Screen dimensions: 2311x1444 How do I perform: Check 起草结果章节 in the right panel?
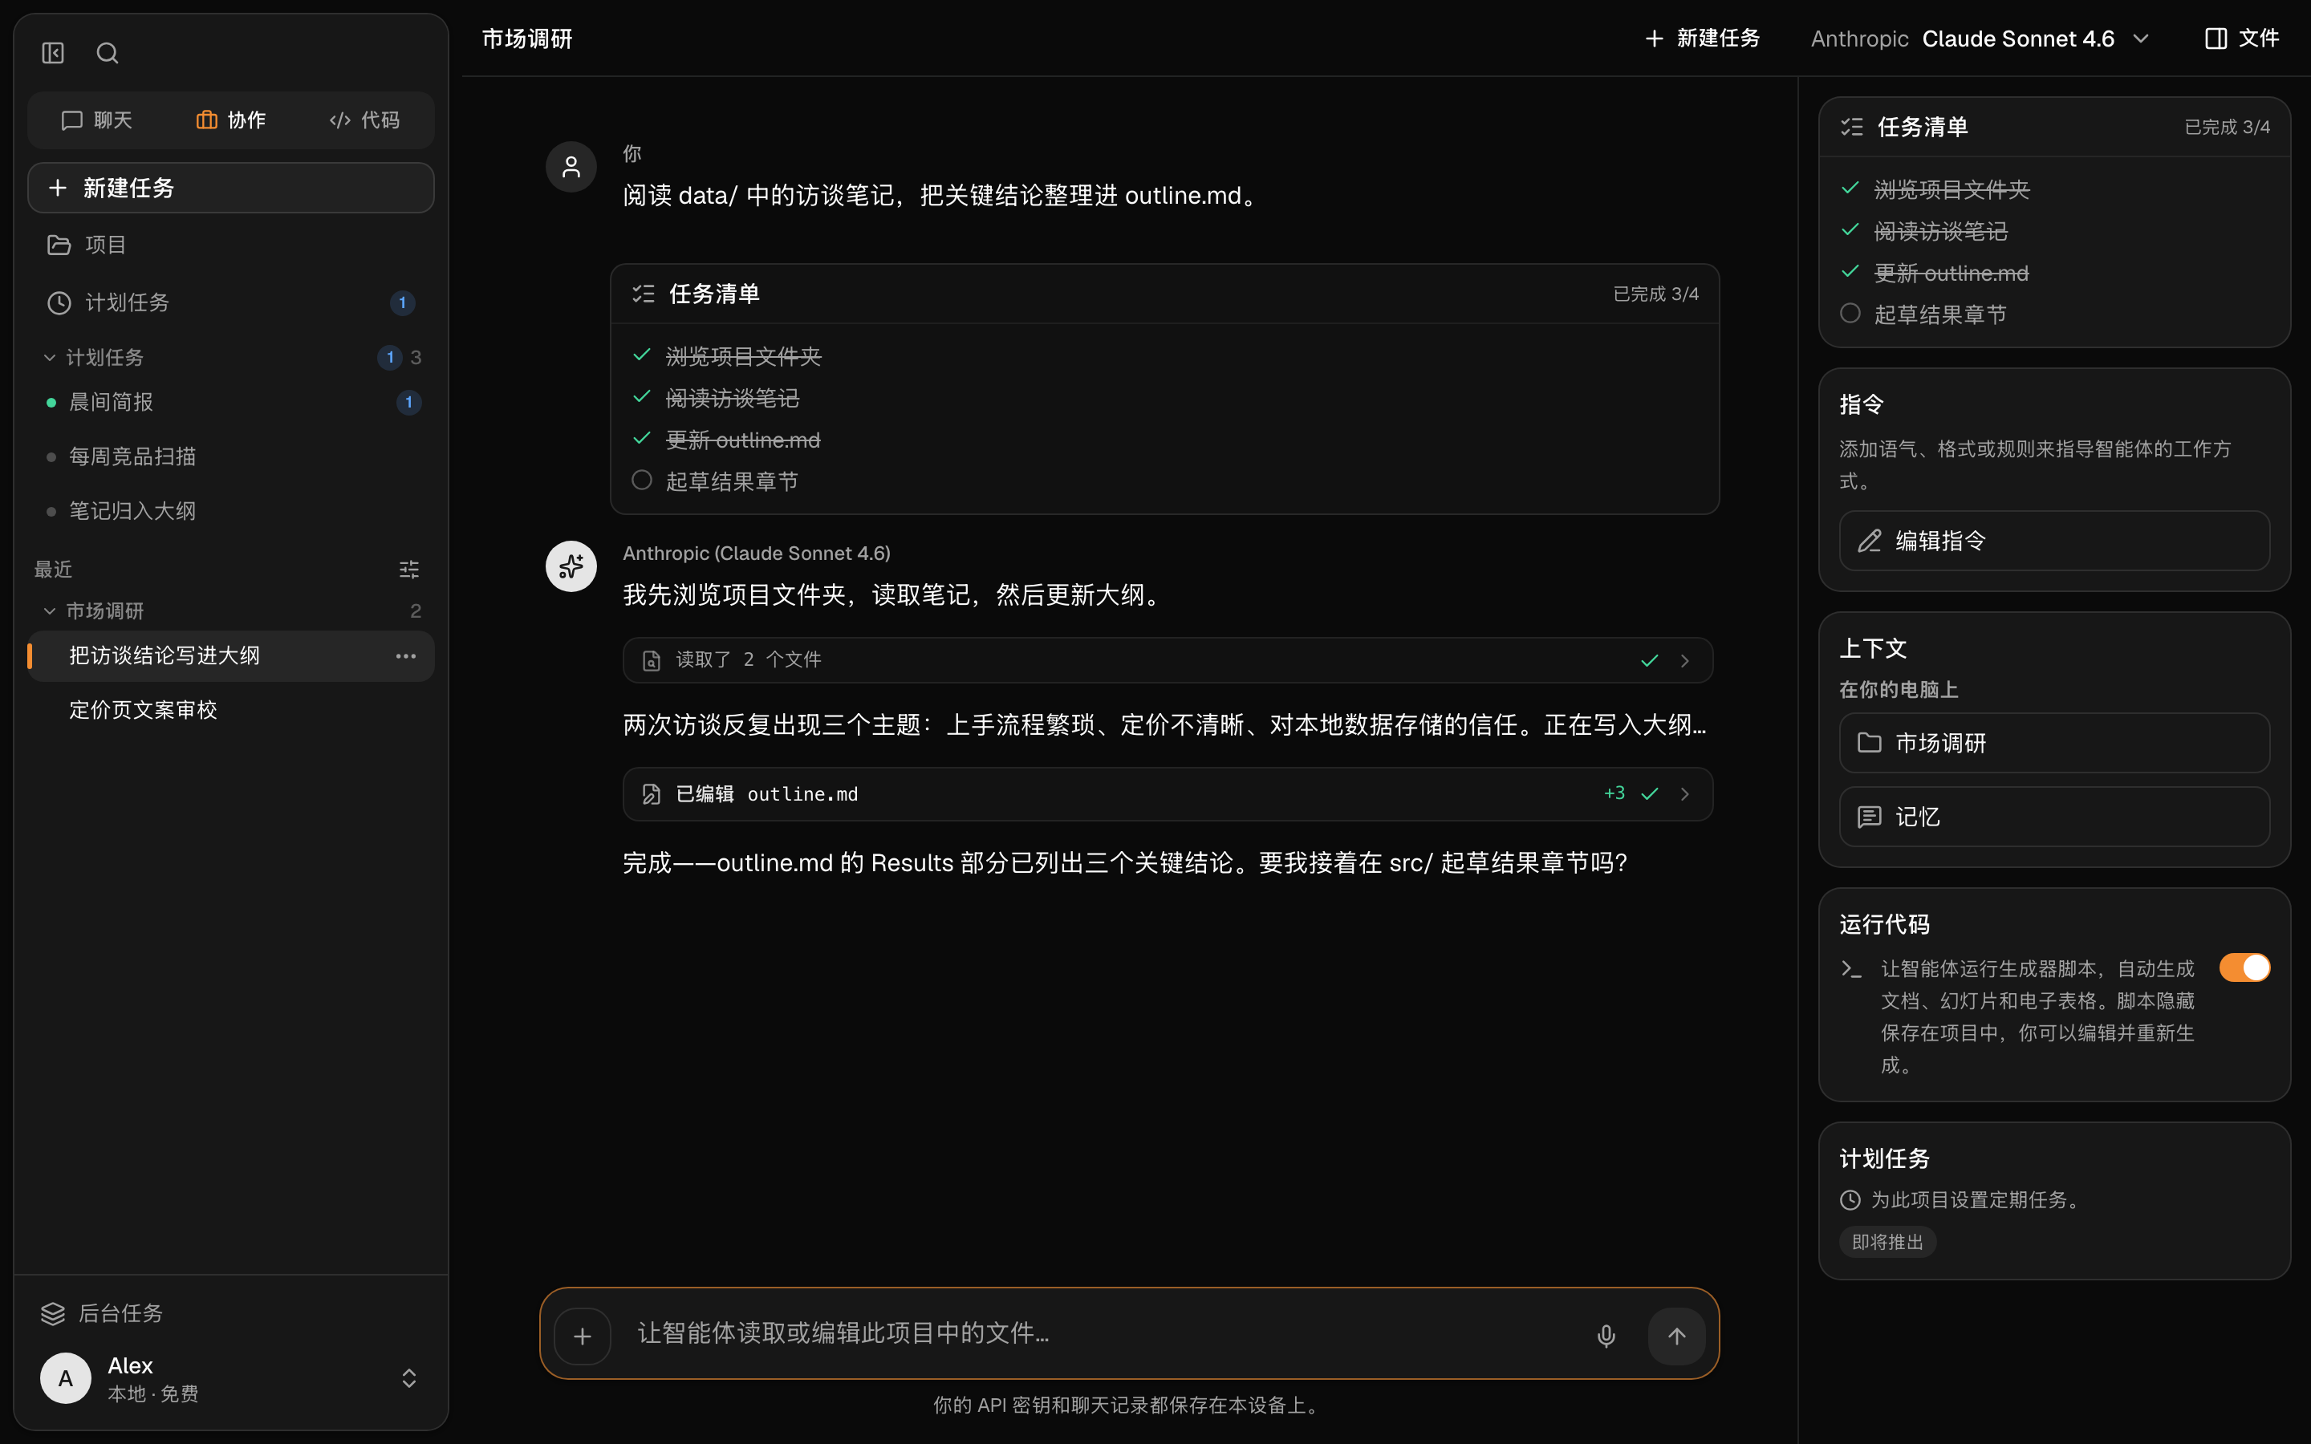click(x=1850, y=314)
